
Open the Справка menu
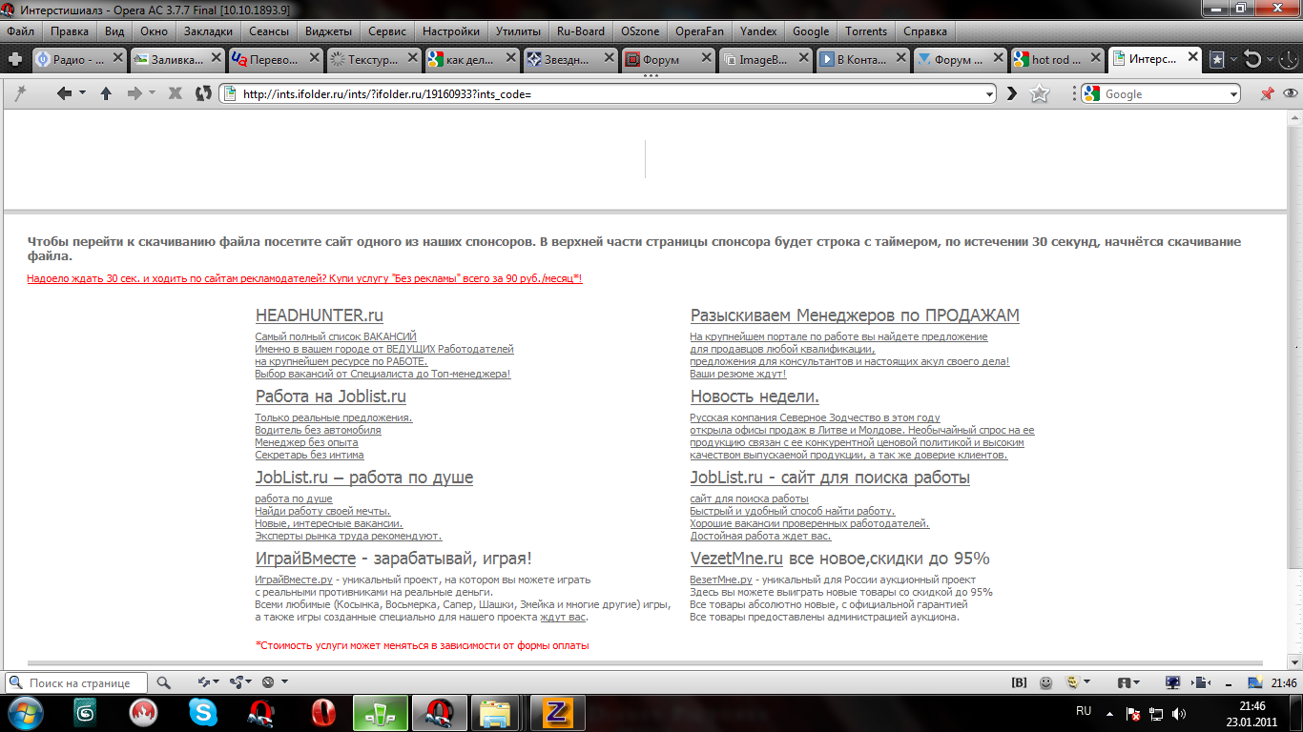pos(924,30)
